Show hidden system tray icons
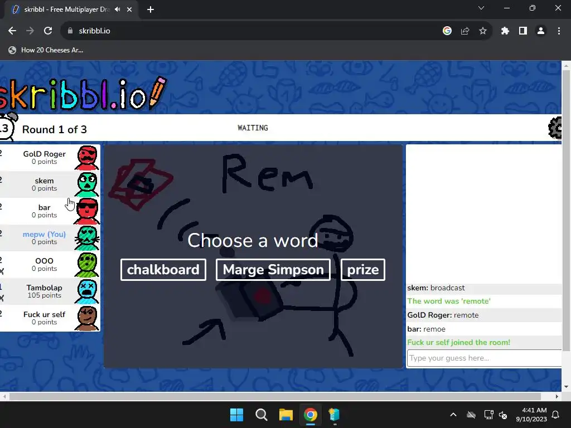 [453, 415]
